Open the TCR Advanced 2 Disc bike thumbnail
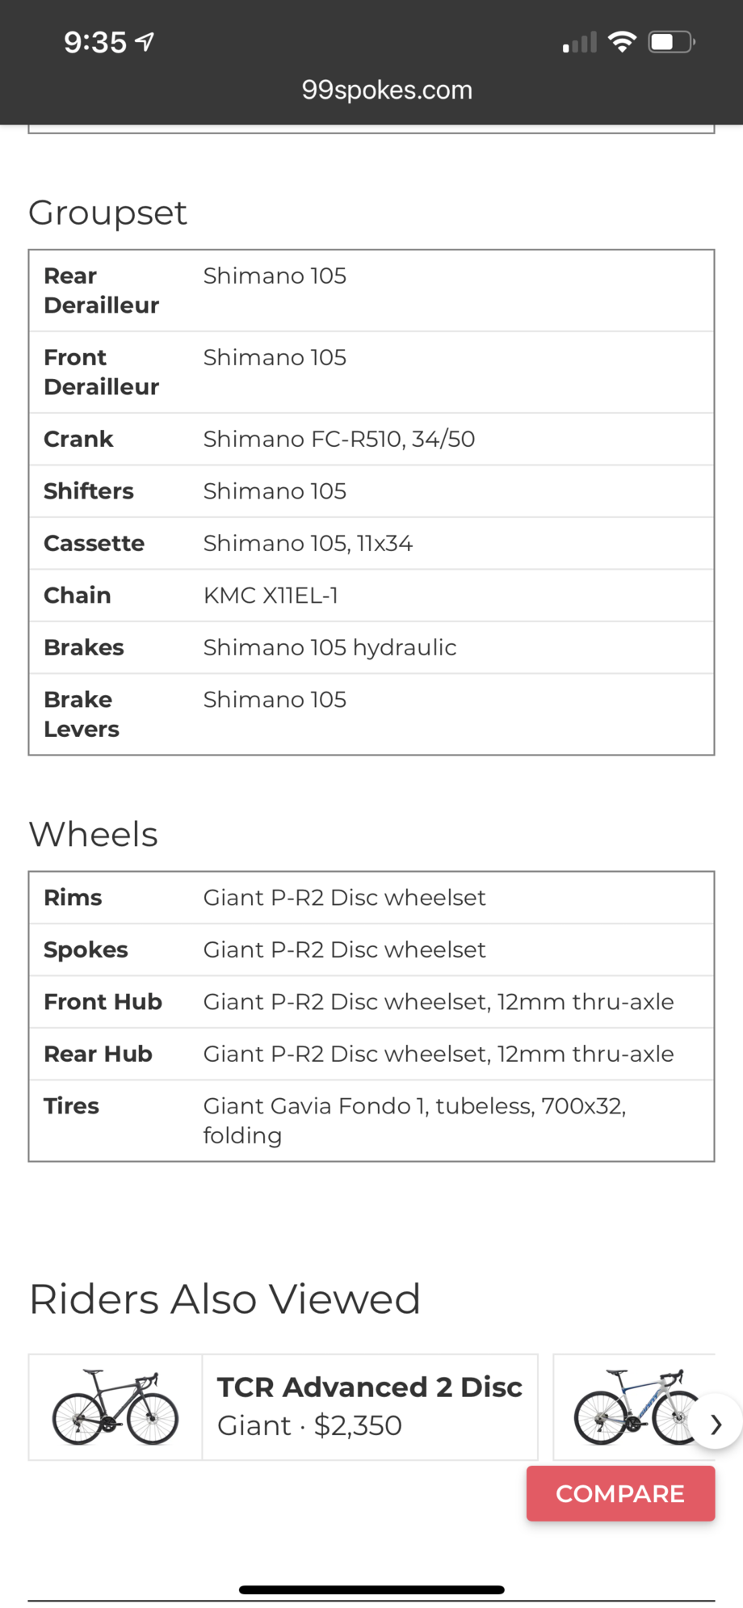The width and height of the screenshot is (743, 1608). click(115, 1407)
